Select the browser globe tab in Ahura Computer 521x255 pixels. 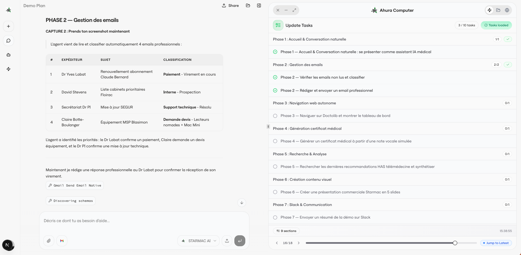coord(507,10)
